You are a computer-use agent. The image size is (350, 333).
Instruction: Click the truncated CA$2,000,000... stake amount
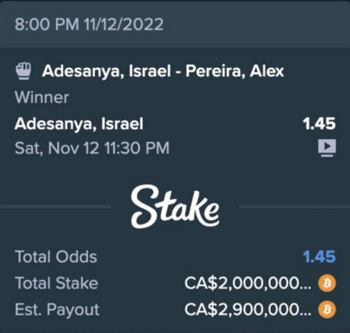tap(248, 283)
